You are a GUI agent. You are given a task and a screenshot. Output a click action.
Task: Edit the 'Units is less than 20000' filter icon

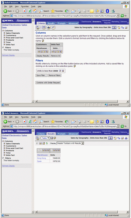(x=60, y=71)
